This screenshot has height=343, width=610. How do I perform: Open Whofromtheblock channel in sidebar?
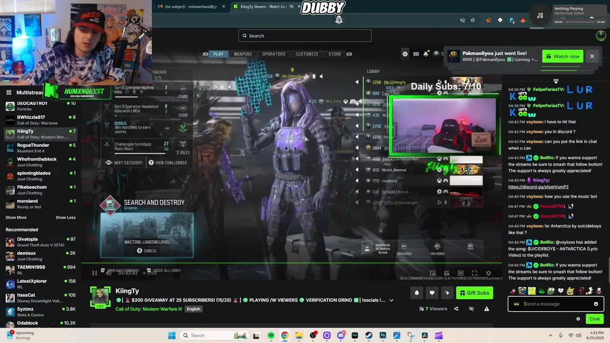pos(40,162)
